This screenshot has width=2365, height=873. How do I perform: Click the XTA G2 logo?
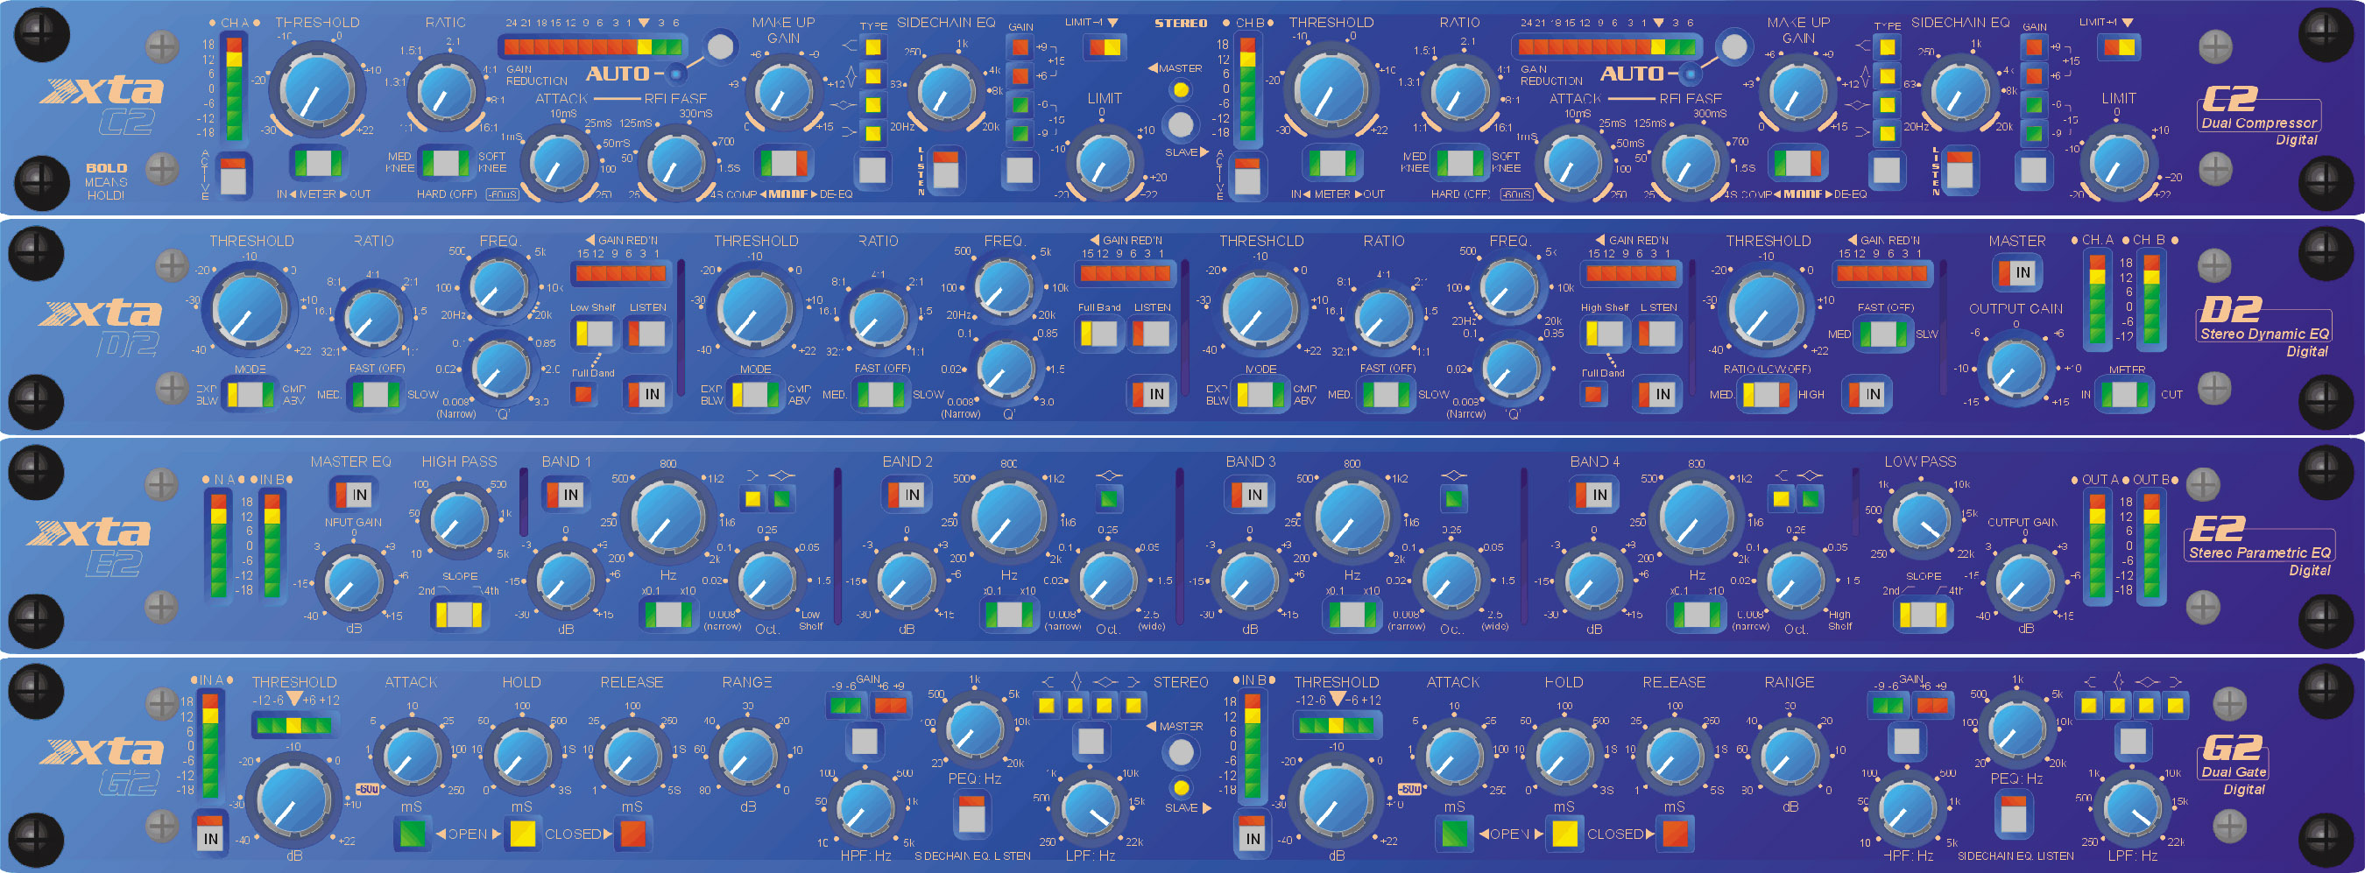102,765
